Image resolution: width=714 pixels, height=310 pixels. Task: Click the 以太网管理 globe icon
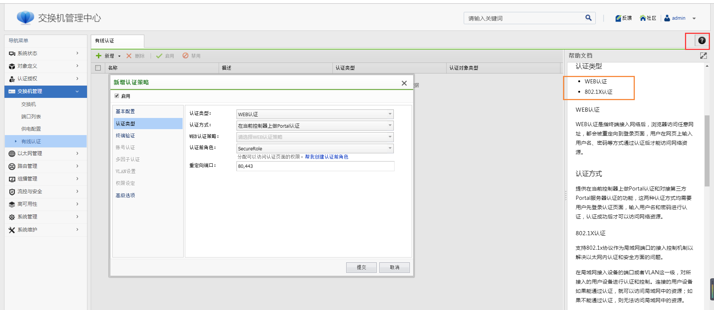(x=12, y=154)
